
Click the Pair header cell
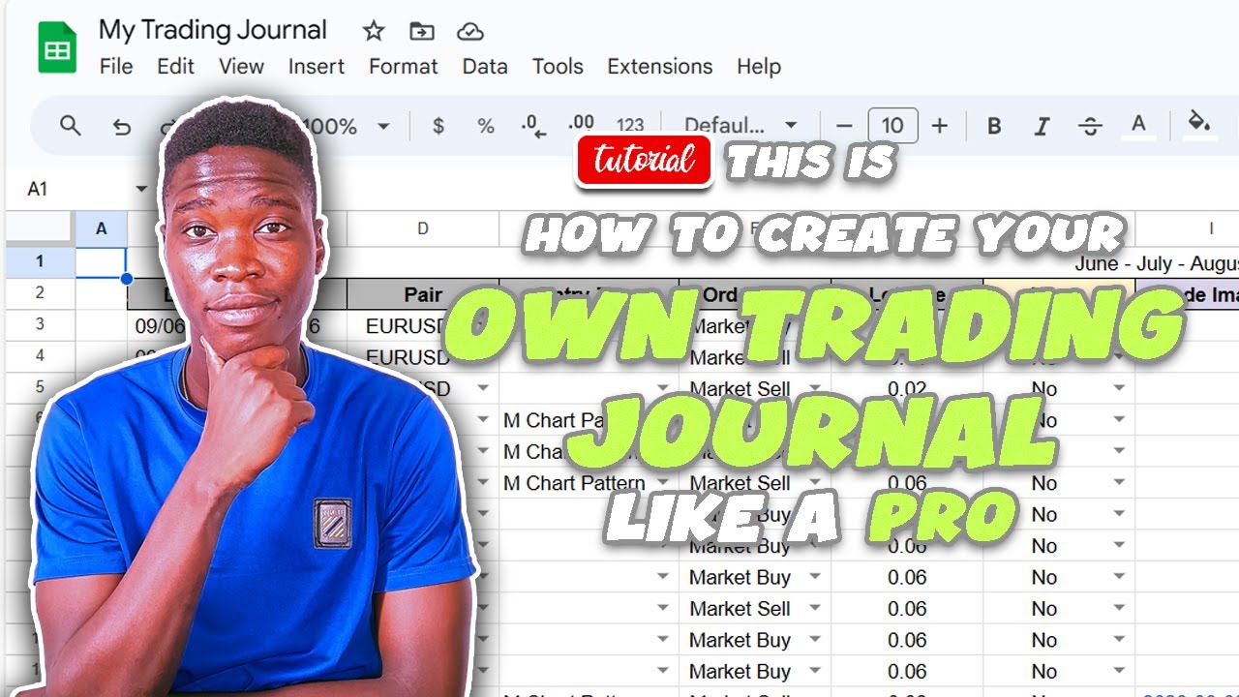point(423,294)
